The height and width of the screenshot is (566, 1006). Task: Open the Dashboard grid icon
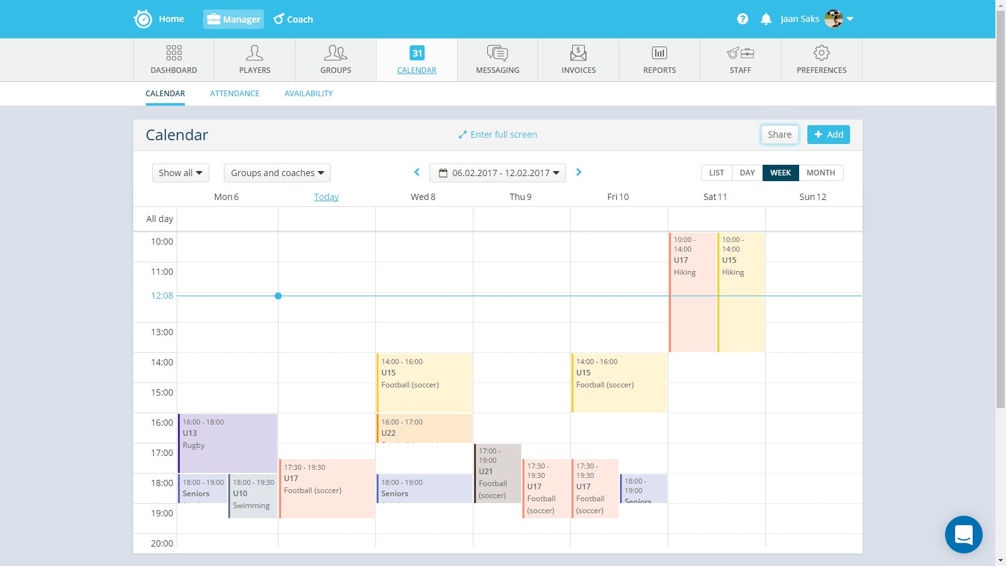174,53
